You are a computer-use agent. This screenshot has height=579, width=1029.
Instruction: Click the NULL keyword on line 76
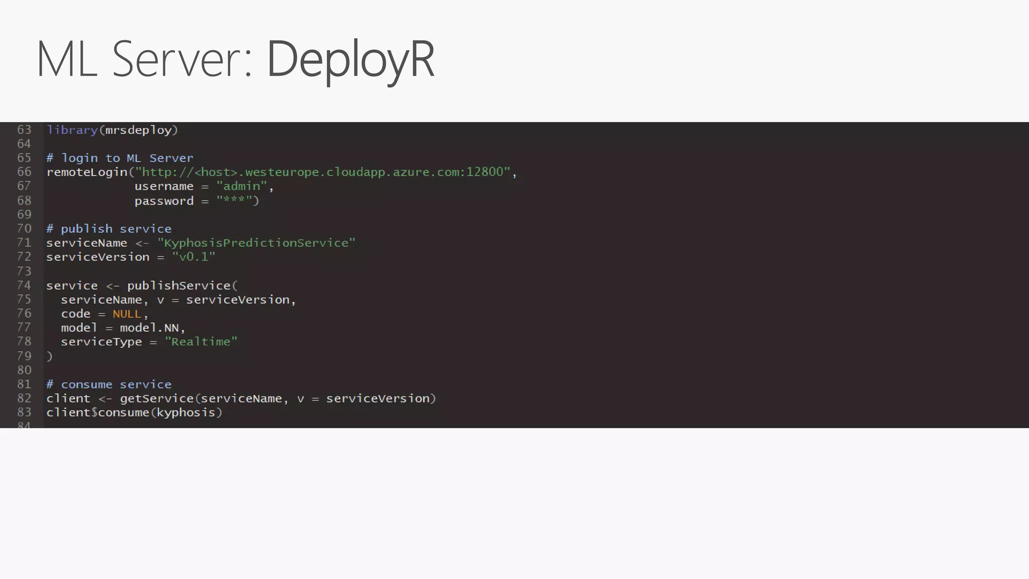pos(127,314)
